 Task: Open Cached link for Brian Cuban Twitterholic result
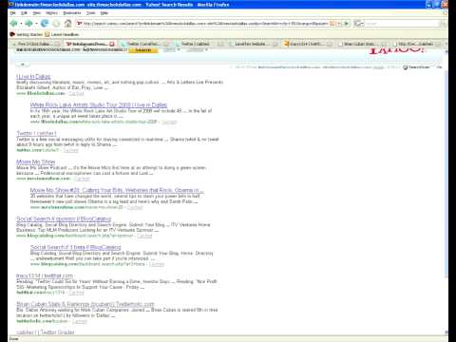click(x=79, y=321)
